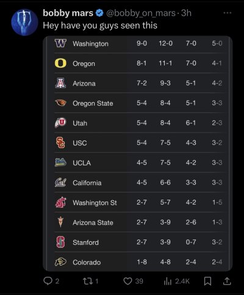Open the reply comment icon
244x295 pixels.
[48, 281]
